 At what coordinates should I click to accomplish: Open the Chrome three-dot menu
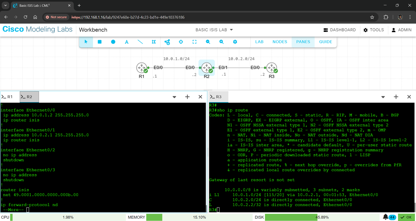[409, 17]
